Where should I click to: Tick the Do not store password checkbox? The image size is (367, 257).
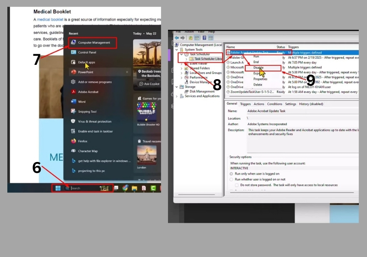point(237,185)
